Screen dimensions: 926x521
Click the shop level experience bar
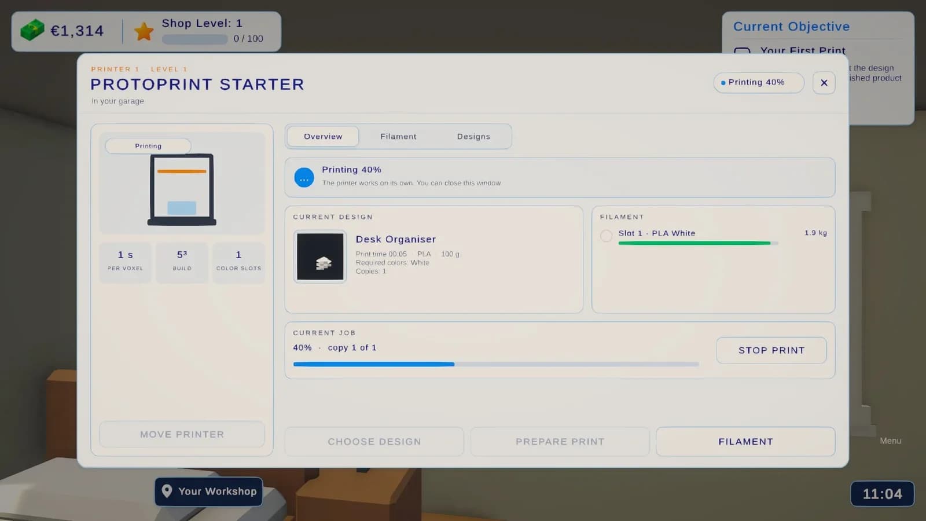click(195, 39)
